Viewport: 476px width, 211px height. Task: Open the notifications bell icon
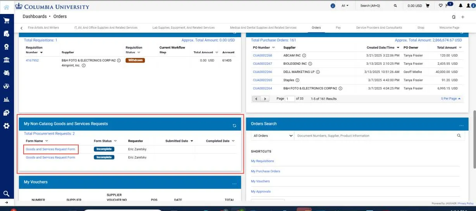pyautogui.click(x=460, y=6)
